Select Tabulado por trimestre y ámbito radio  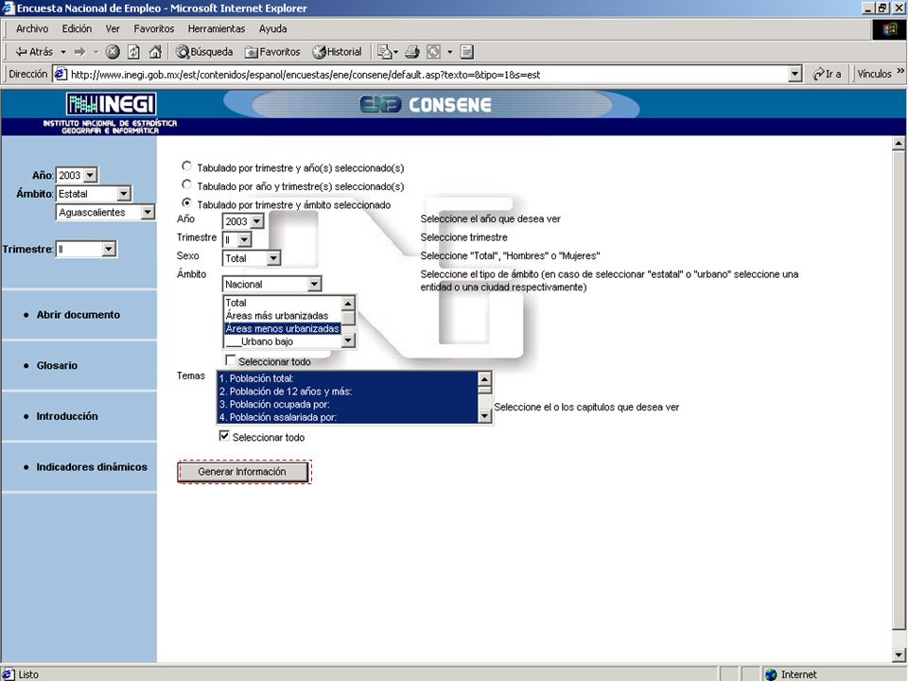(x=186, y=203)
